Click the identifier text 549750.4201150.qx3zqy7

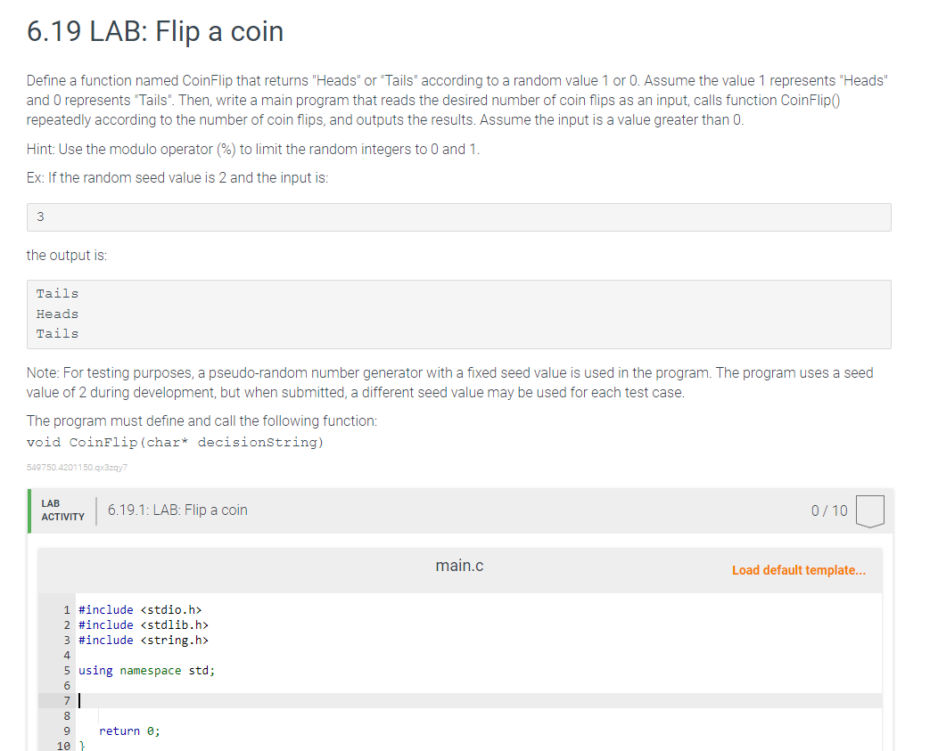pos(69,467)
